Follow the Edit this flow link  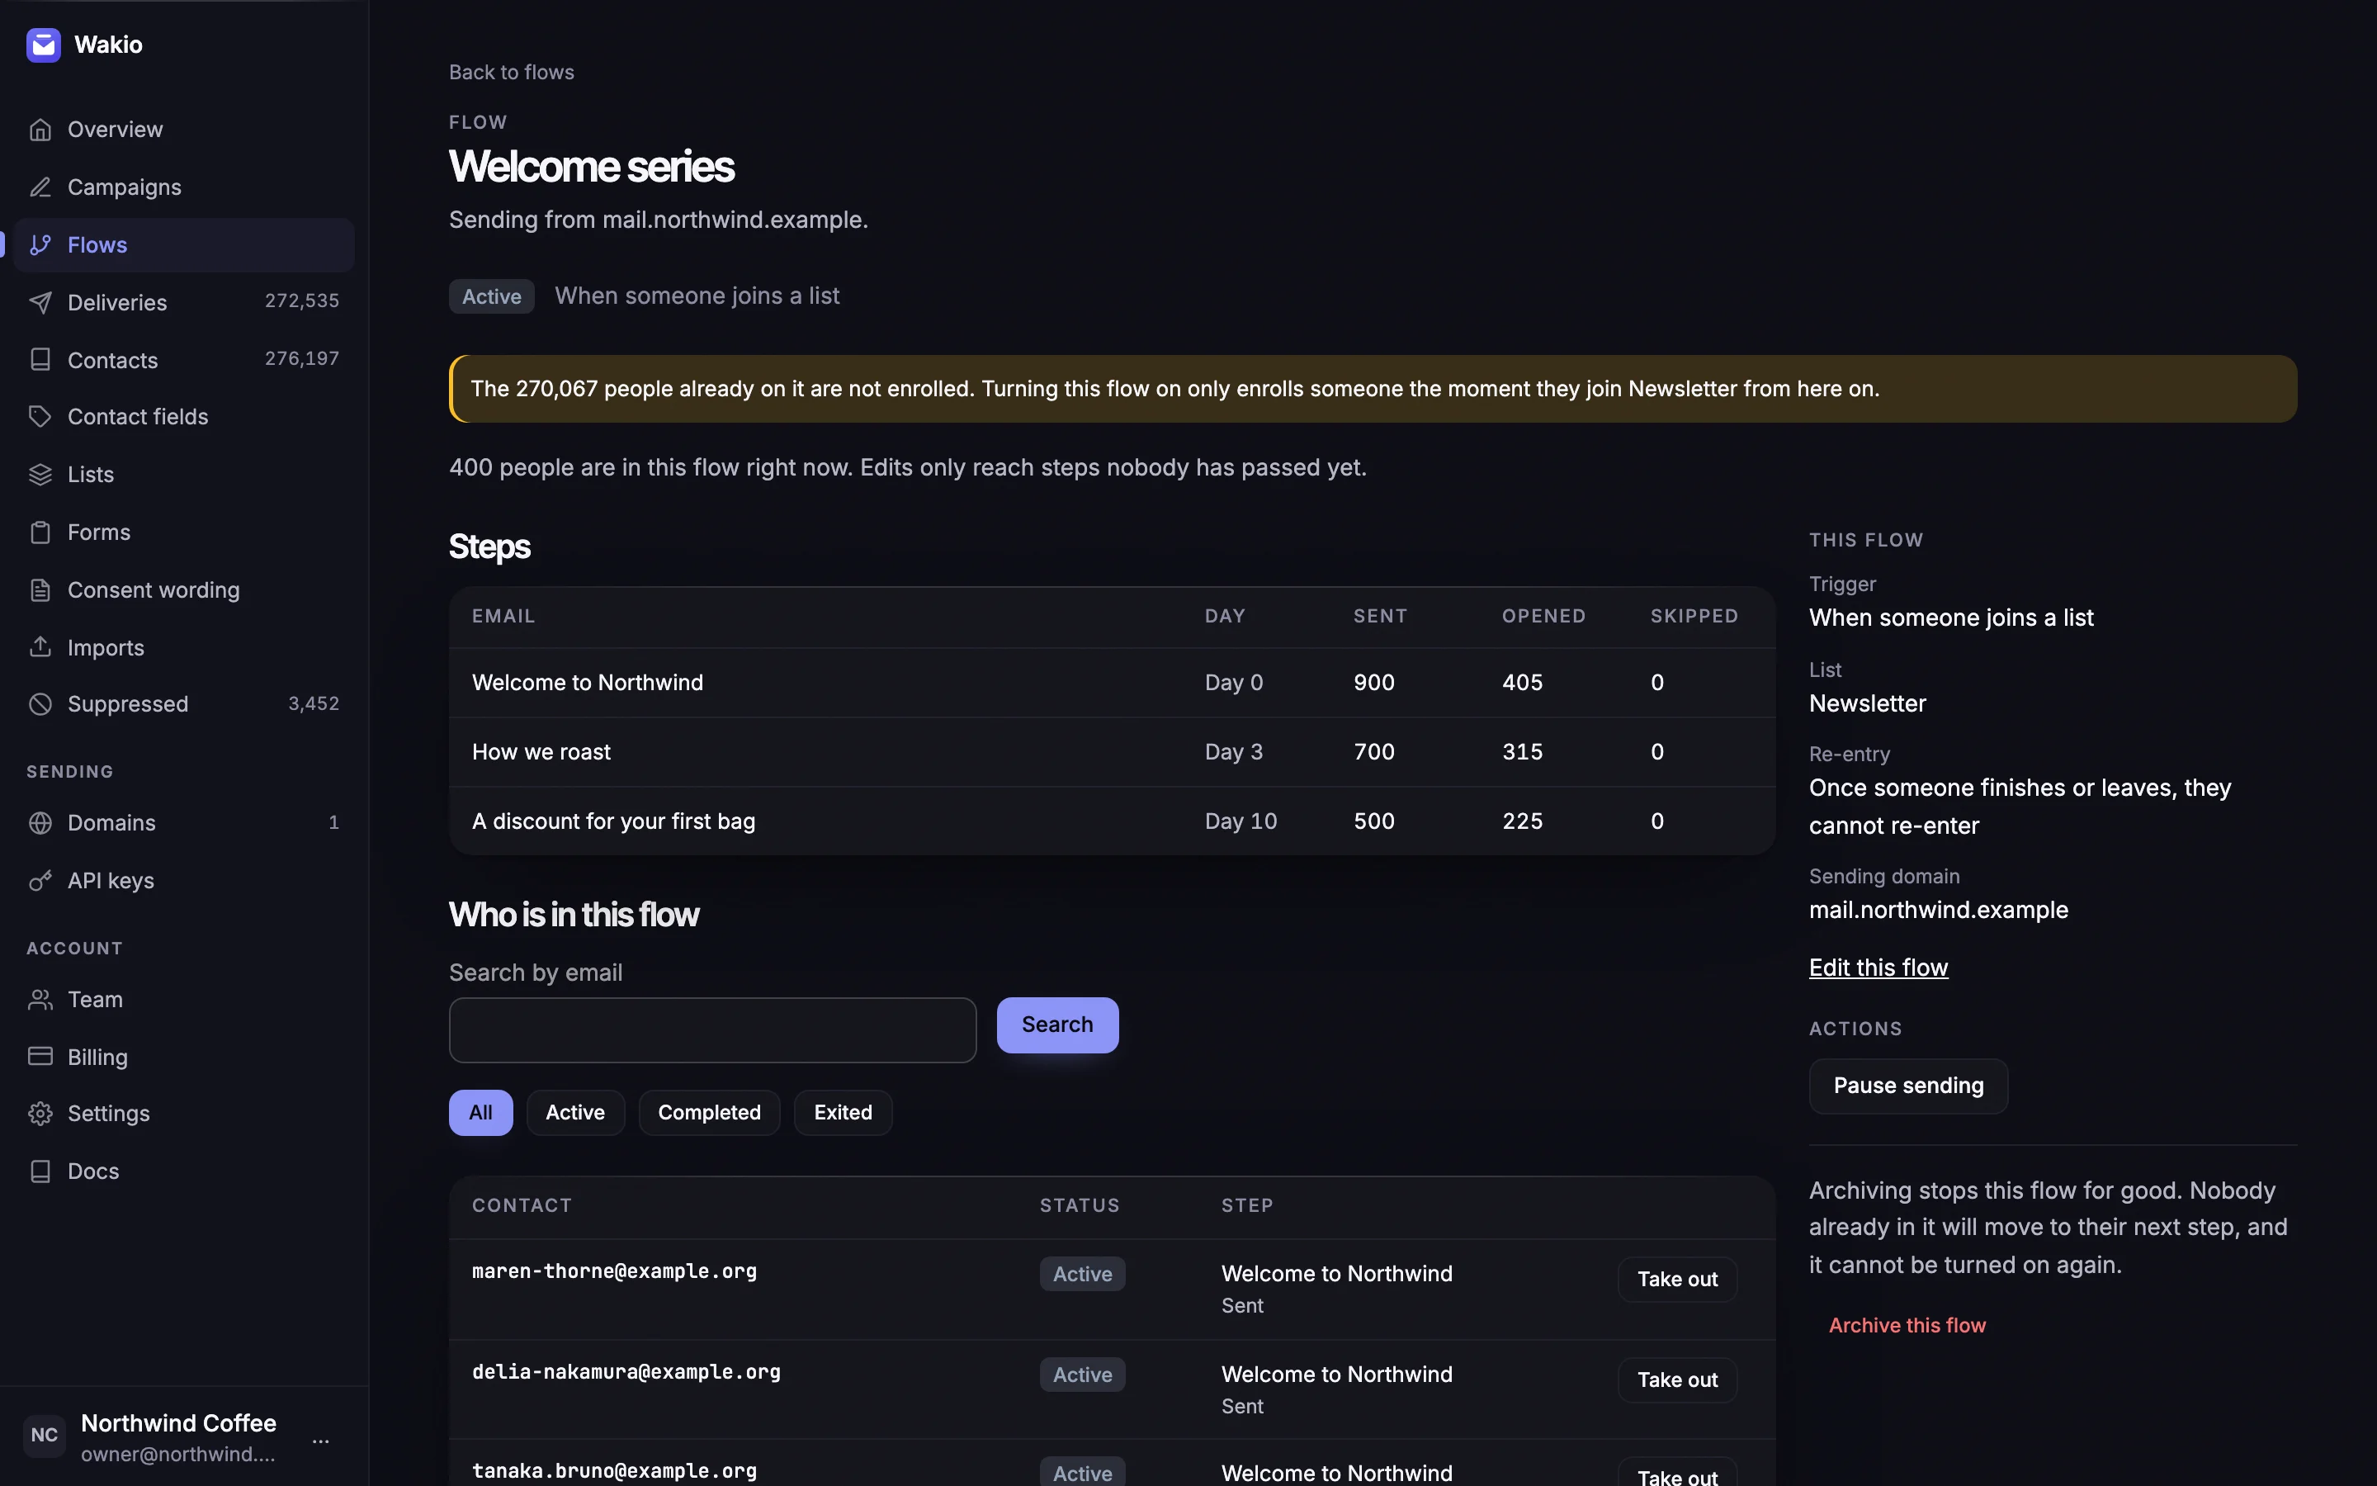click(1878, 968)
